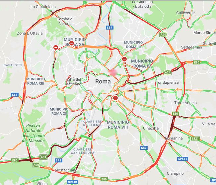Click the SR148 road shield
This screenshot has height=185, width=216.
(72, 182)
